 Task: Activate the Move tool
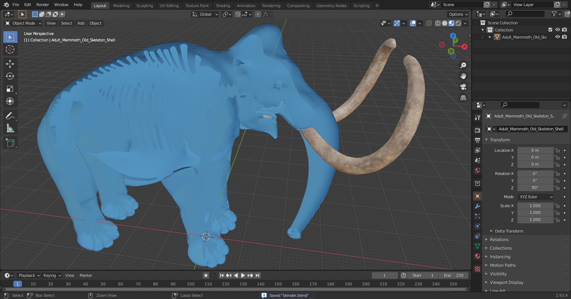(10, 64)
